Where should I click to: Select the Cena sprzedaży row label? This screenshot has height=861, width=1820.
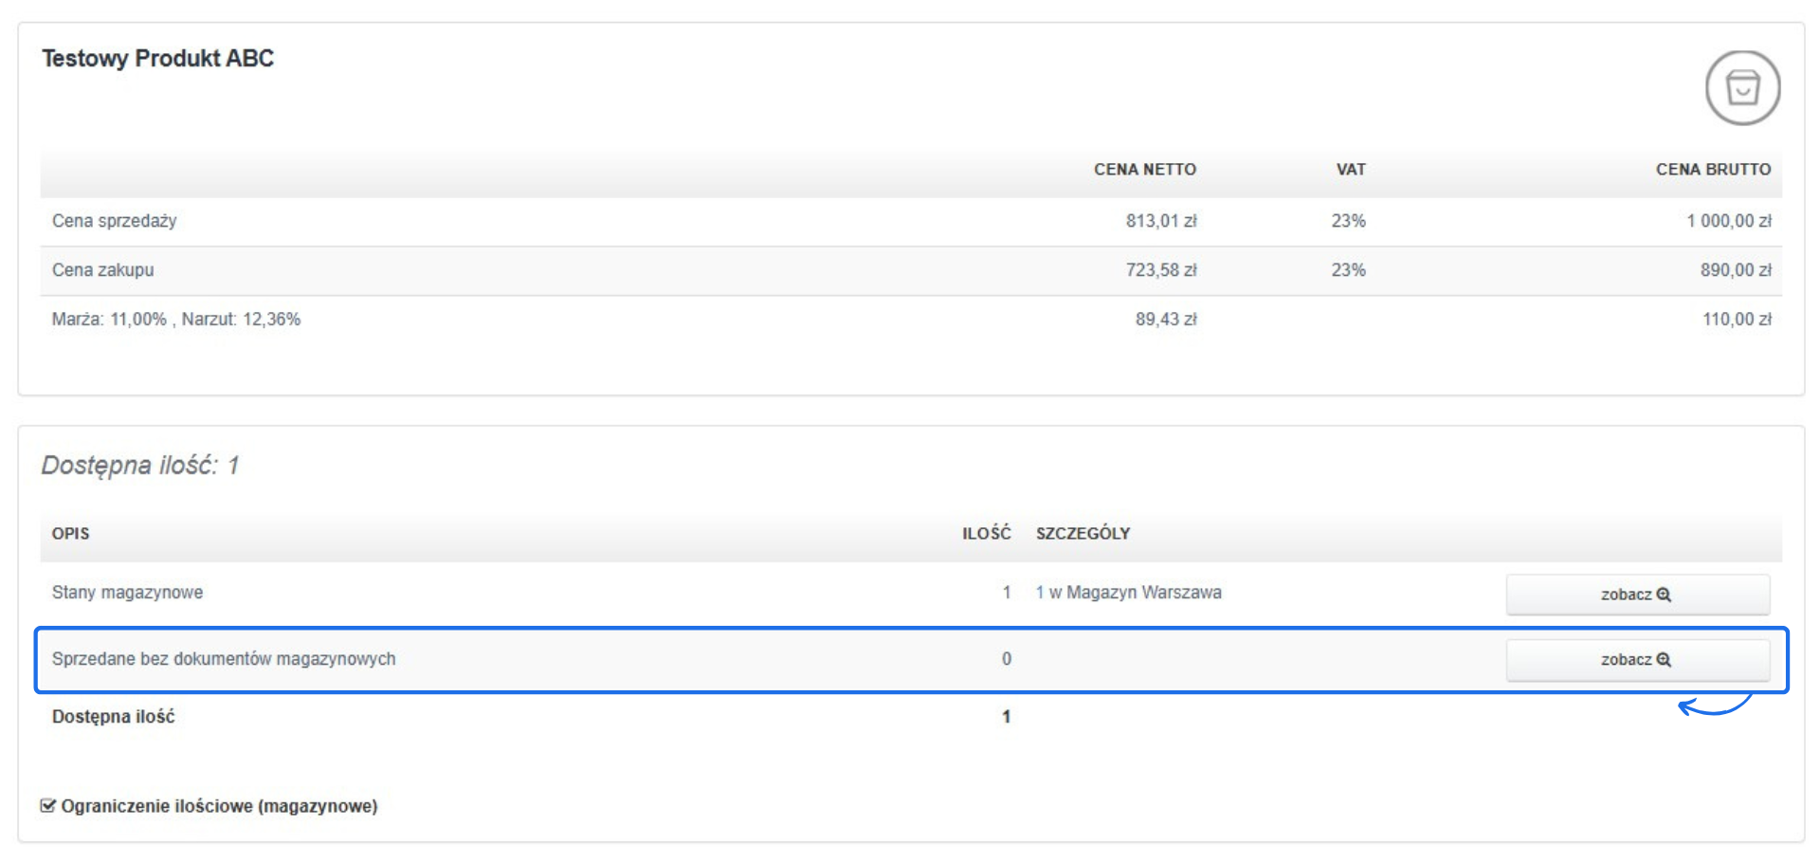(114, 221)
